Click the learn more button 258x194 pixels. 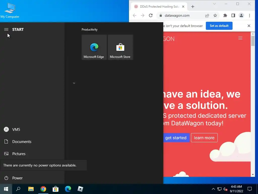pyautogui.click(x=204, y=138)
